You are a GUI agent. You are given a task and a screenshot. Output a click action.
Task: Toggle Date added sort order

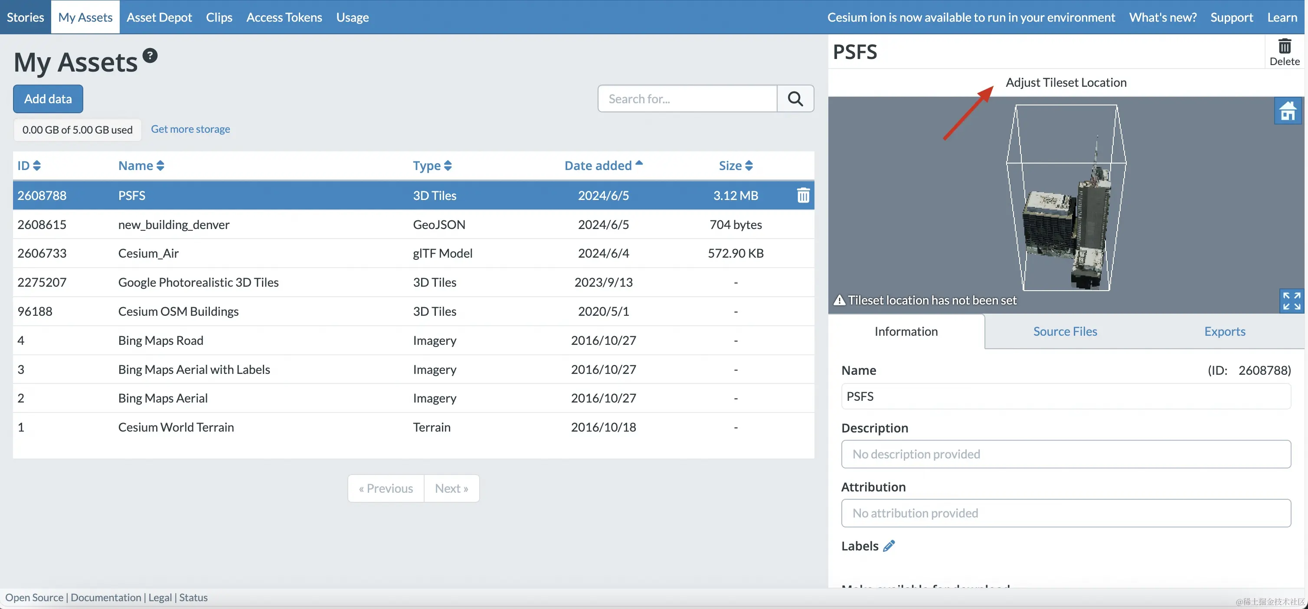pyautogui.click(x=603, y=166)
